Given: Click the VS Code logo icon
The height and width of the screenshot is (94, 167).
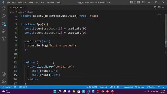Looking at the screenshot, I should tap(3, 2).
